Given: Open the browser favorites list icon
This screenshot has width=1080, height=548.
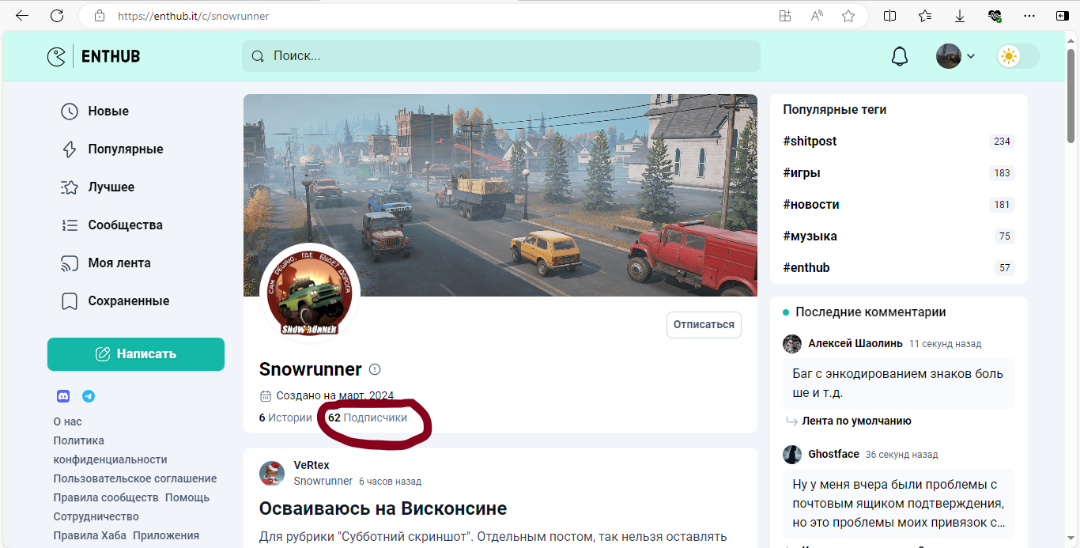Looking at the screenshot, I should pos(925,16).
